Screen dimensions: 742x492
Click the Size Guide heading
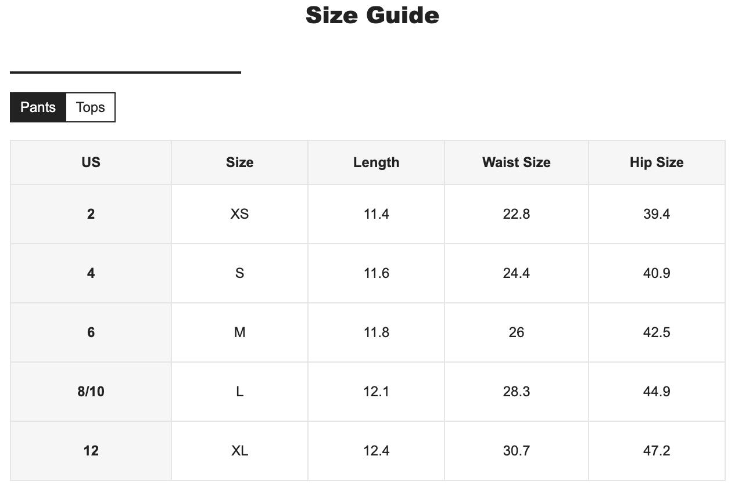click(x=372, y=16)
